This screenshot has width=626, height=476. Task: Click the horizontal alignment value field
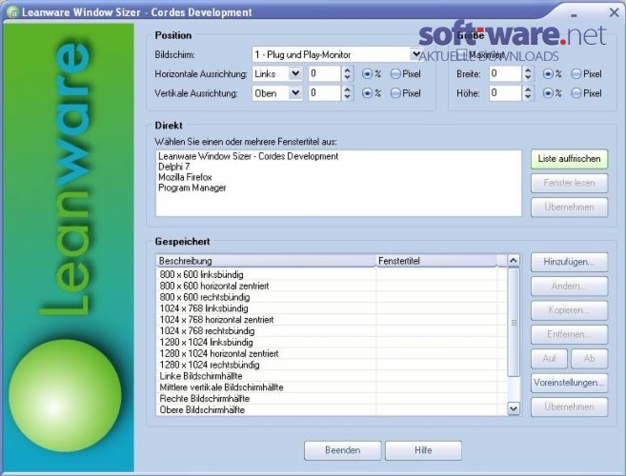(x=324, y=73)
